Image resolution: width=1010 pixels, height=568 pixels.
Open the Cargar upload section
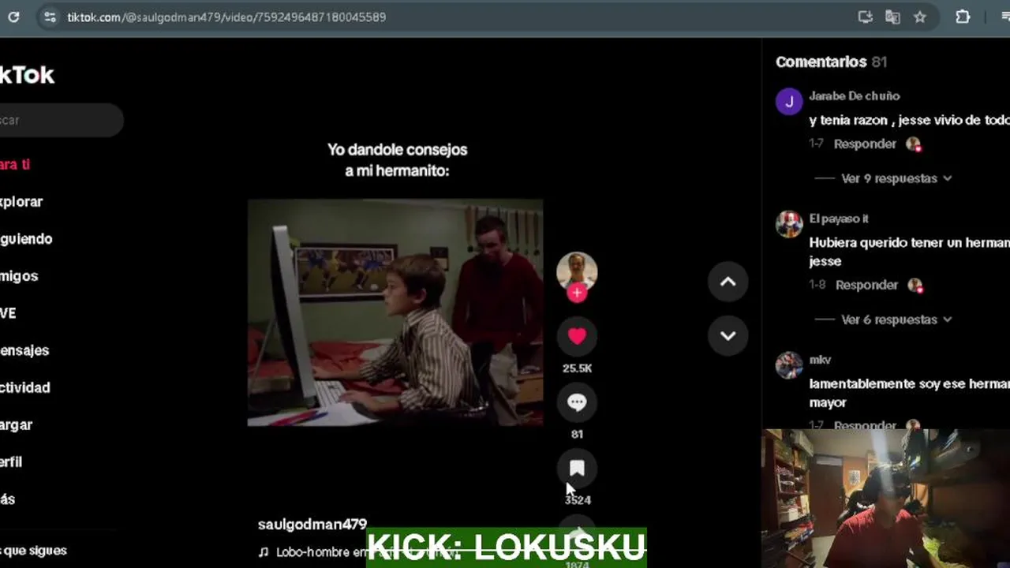pyautogui.click(x=17, y=424)
